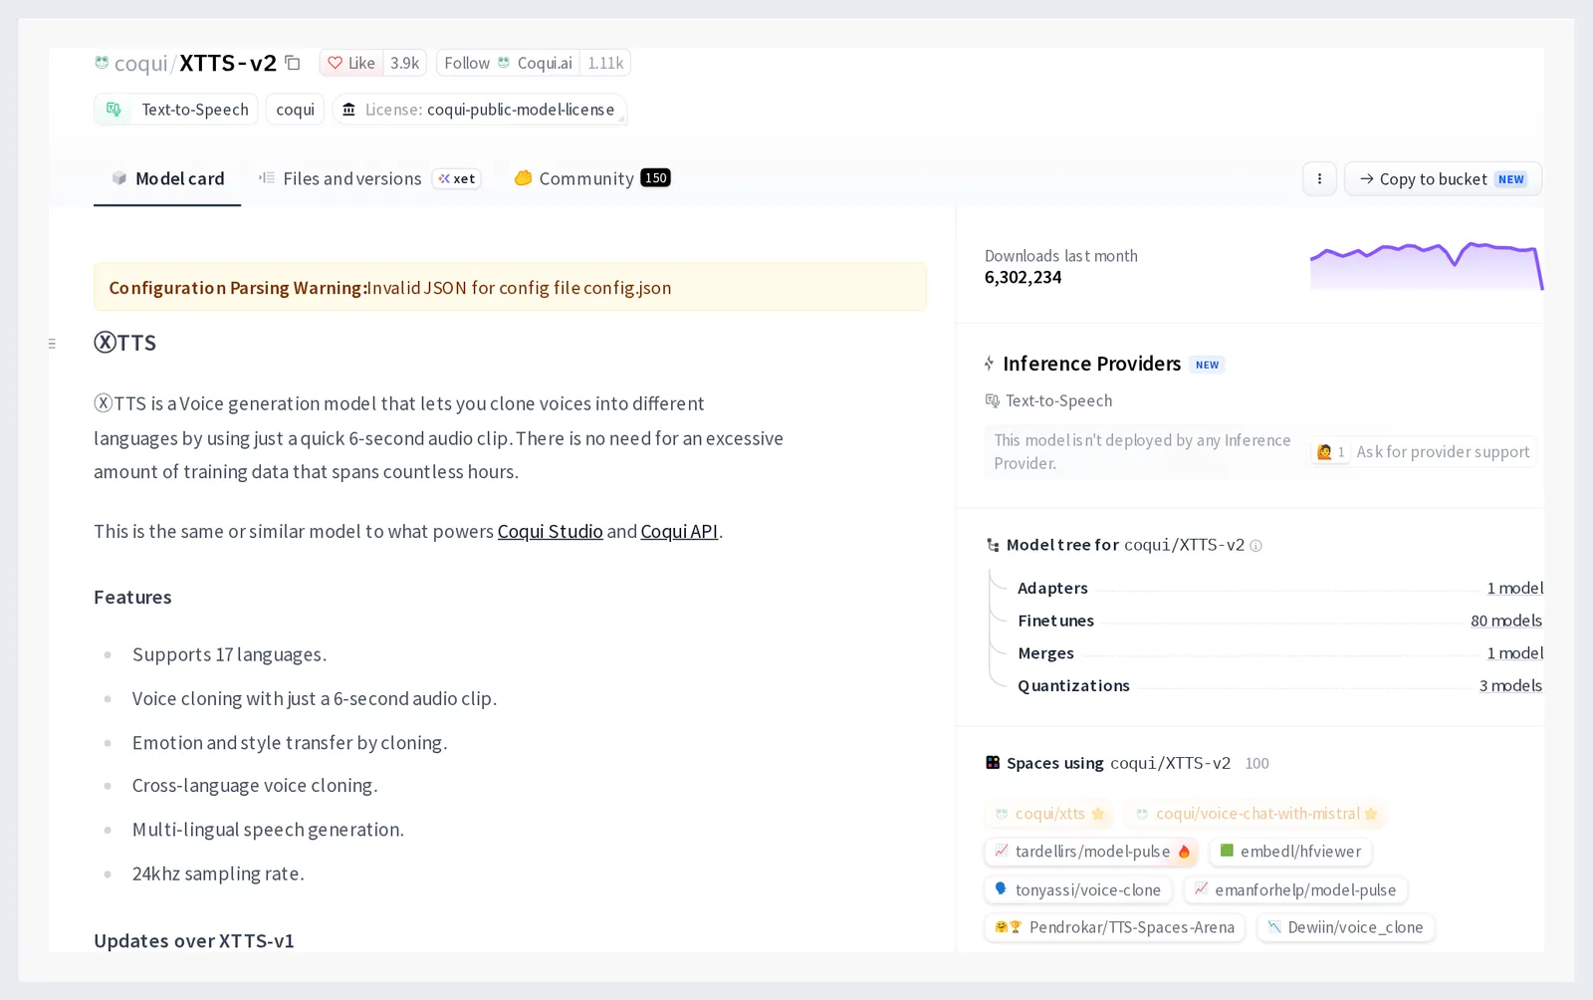
Task: Open the embedl/hfviewer space
Action: coord(1290,852)
